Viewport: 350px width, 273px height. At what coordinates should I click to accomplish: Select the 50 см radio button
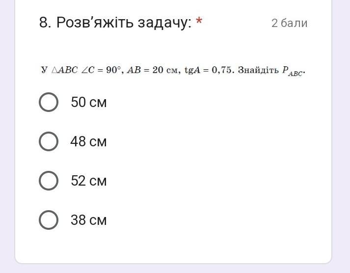49,102
